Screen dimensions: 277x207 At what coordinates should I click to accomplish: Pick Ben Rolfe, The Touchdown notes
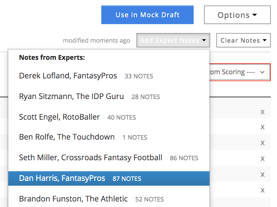[x=109, y=137]
